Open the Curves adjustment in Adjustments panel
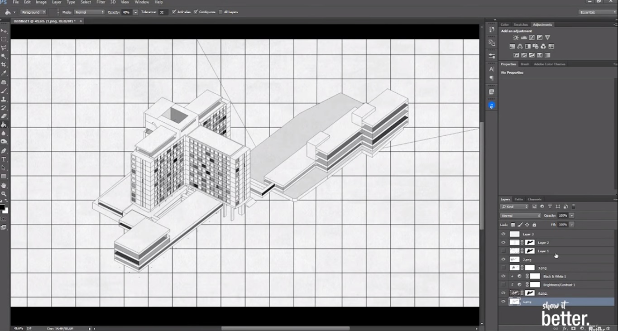The image size is (618, 331). coord(532,38)
